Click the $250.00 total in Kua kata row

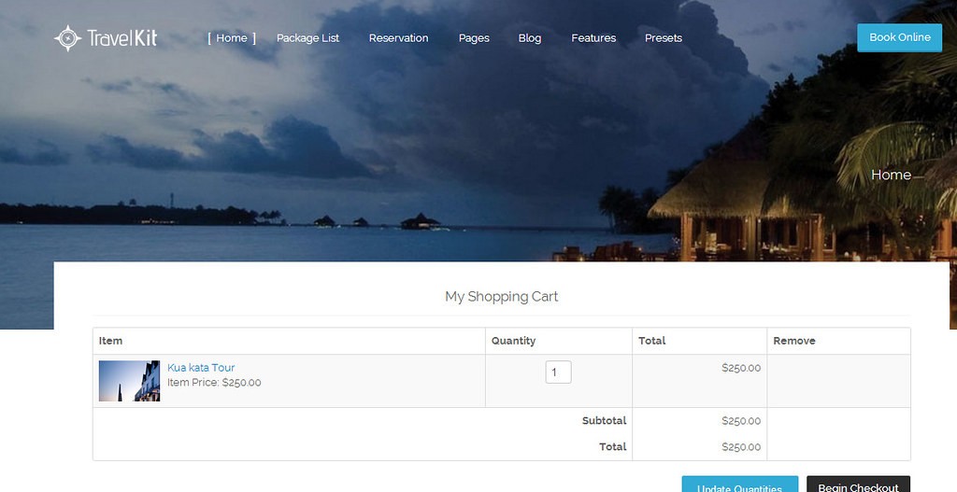click(741, 368)
